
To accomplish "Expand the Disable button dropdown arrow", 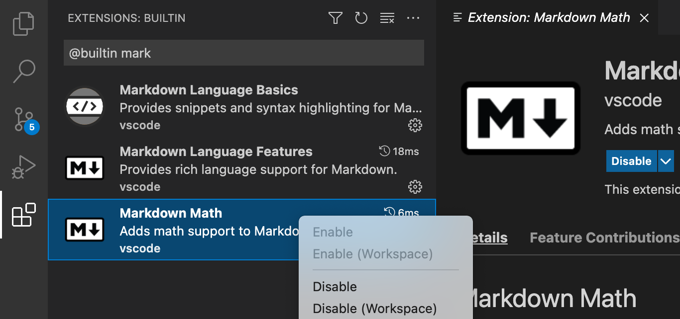I will pyautogui.click(x=666, y=161).
